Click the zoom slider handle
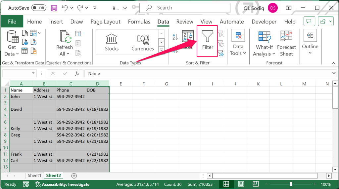 [x=291, y=184]
